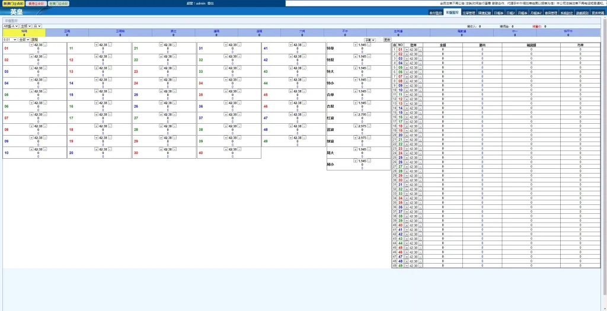
Task: Click the input box left of 更新
Action: click(x=379, y=40)
